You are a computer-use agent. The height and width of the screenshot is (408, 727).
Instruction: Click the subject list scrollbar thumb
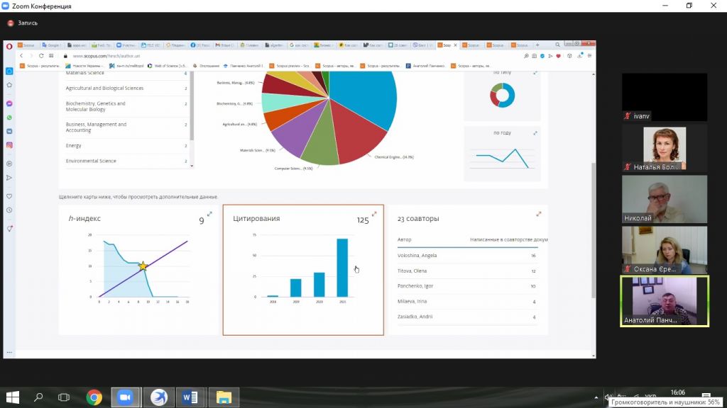(x=192, y=106)
